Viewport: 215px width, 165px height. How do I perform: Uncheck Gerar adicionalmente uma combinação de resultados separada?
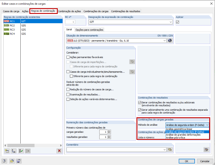coord(139,110)
